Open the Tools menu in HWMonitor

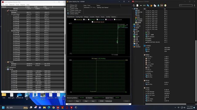click(17, 5)
